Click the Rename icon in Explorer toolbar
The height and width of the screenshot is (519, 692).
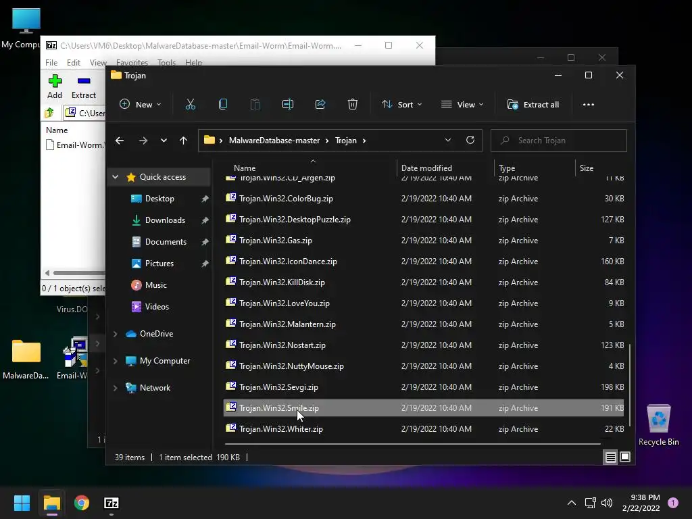coord(288,105)
